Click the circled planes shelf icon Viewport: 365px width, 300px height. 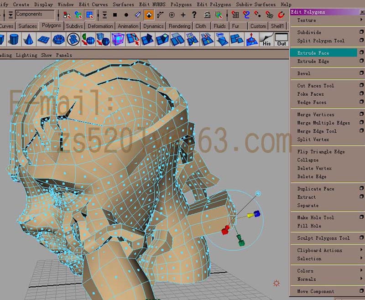[73, 39]
